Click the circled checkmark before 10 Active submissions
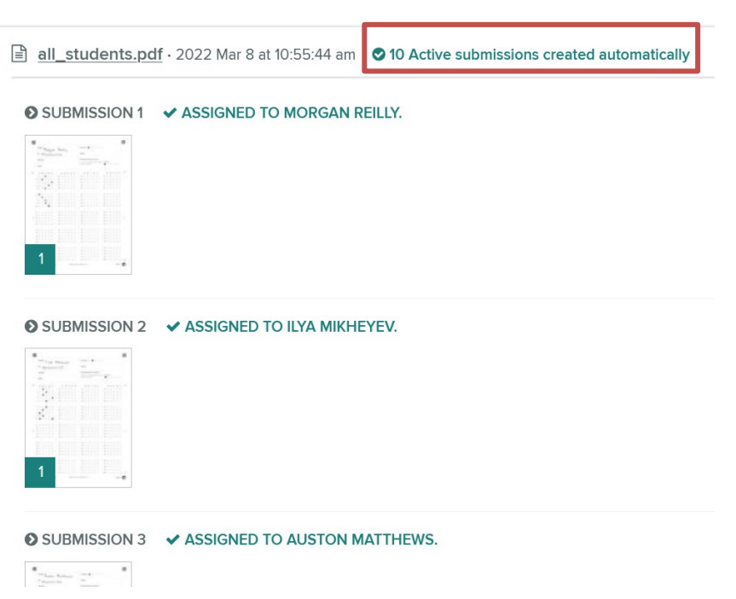736x599 pixels. (379, 55)
